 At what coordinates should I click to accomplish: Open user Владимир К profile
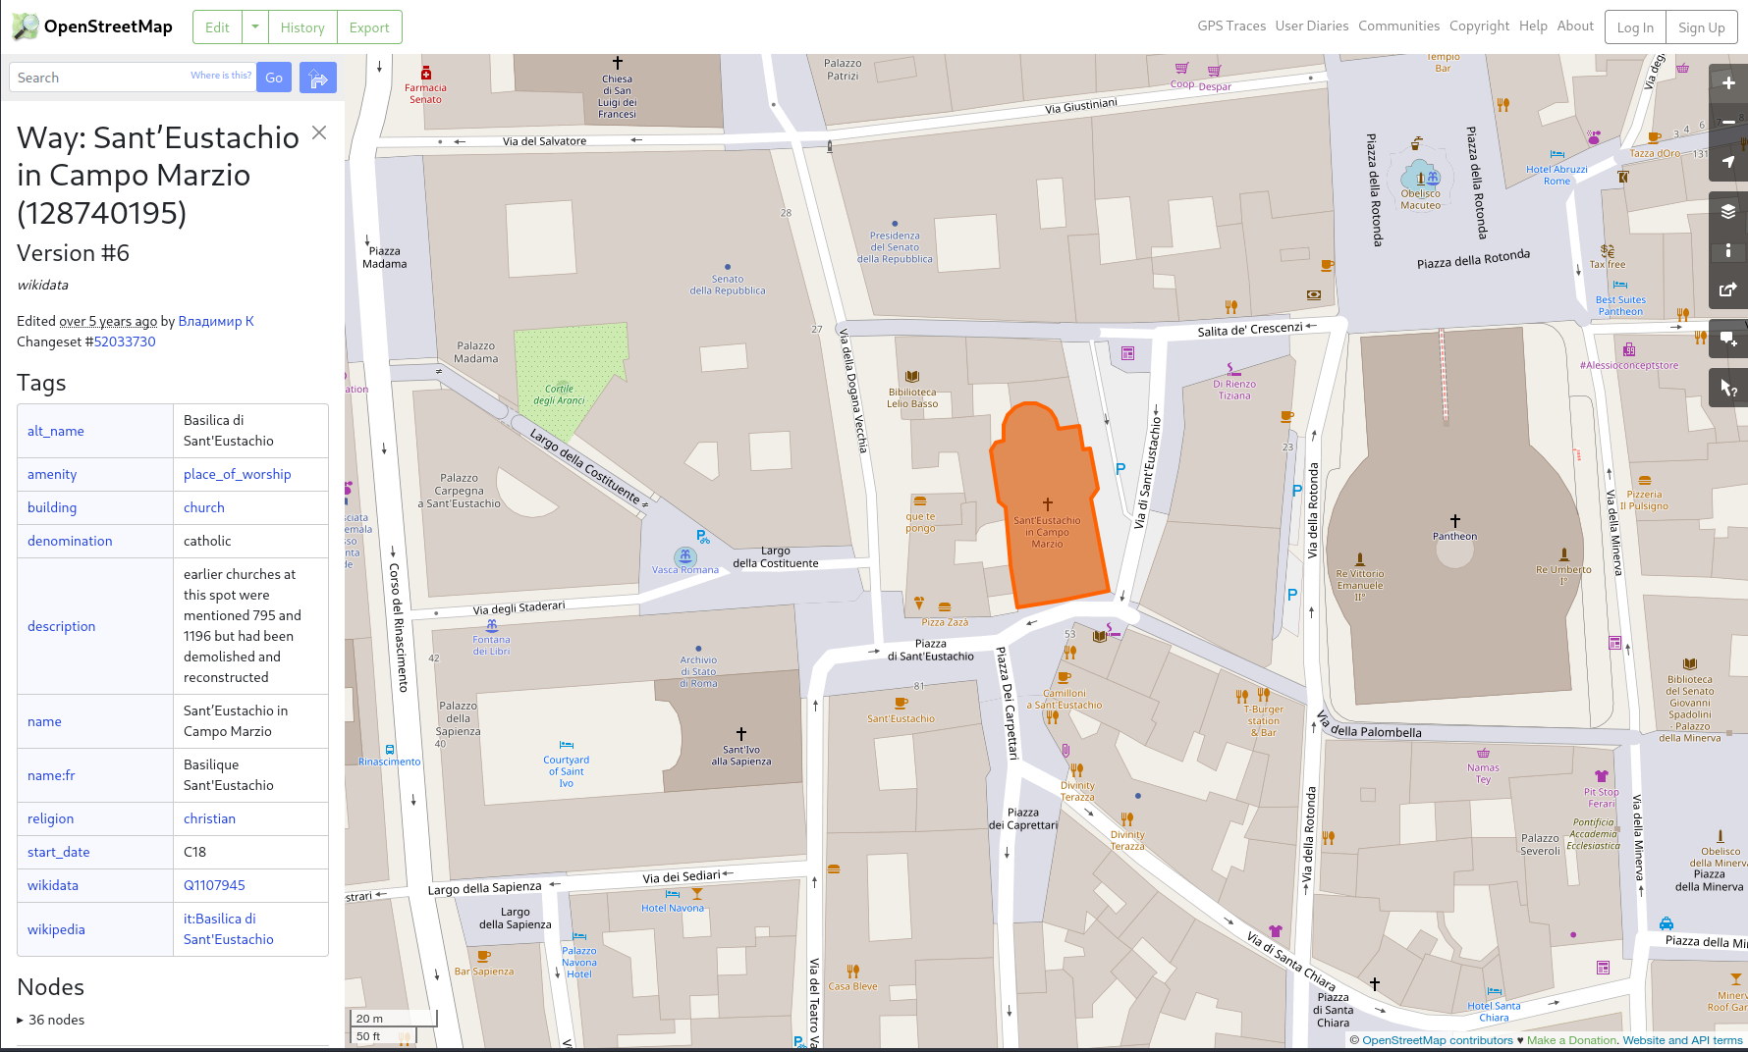216,321
